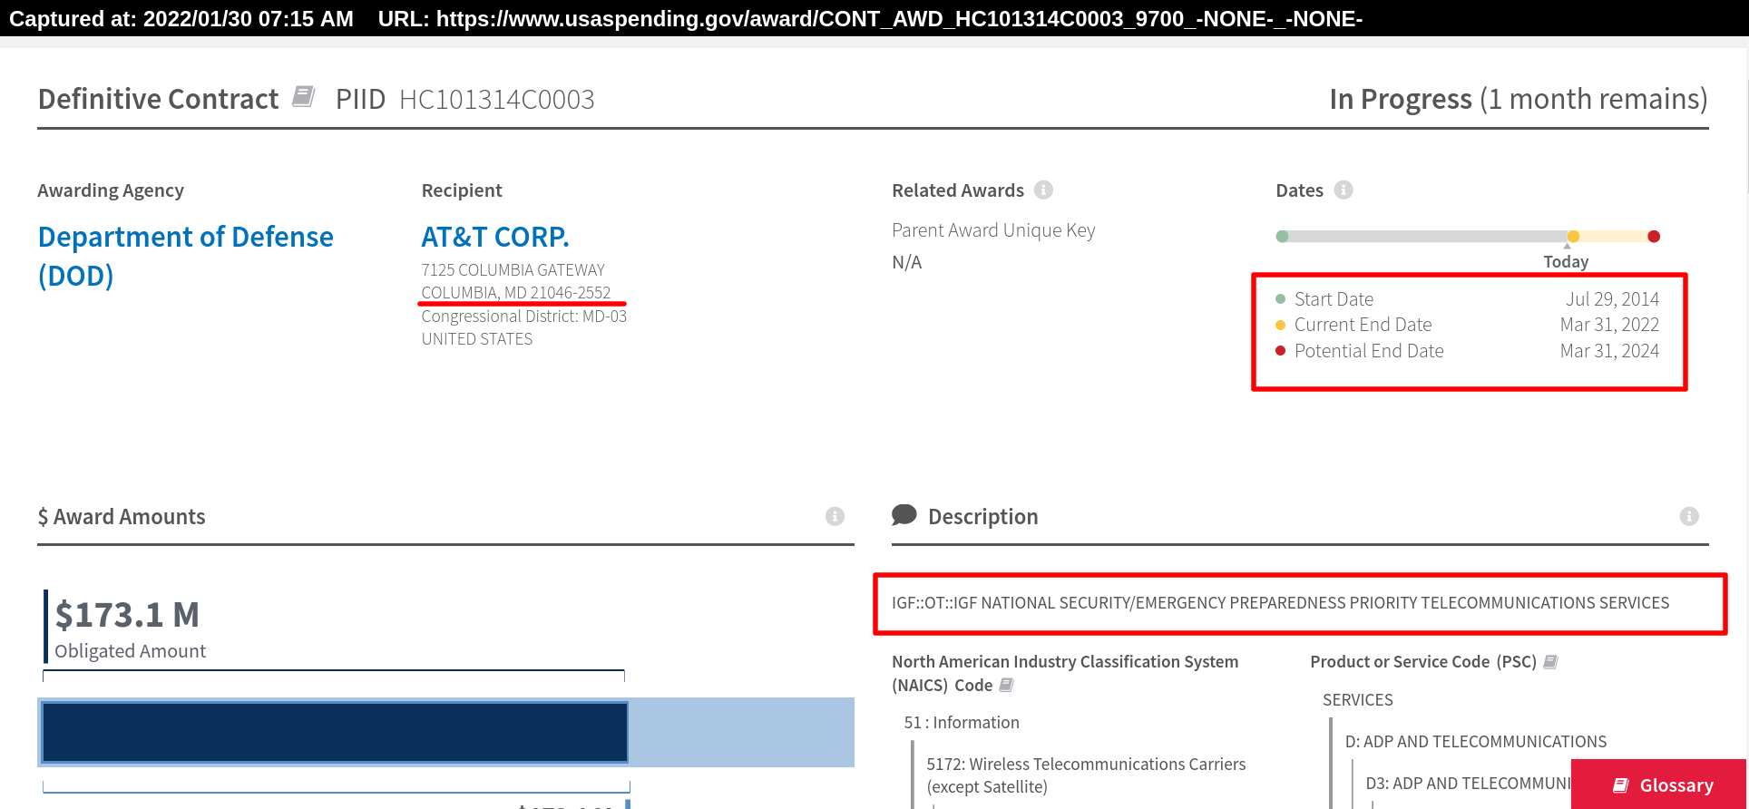Click 'COLUMBIA, MD 21046-2552' address line
The height and width of the screenshot is (809, 1749).
[516, 293]
